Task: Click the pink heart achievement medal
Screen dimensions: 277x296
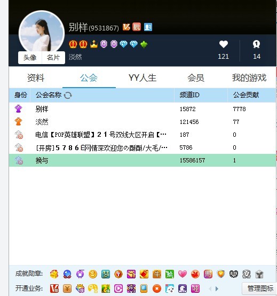Action: tap(183, 274)
